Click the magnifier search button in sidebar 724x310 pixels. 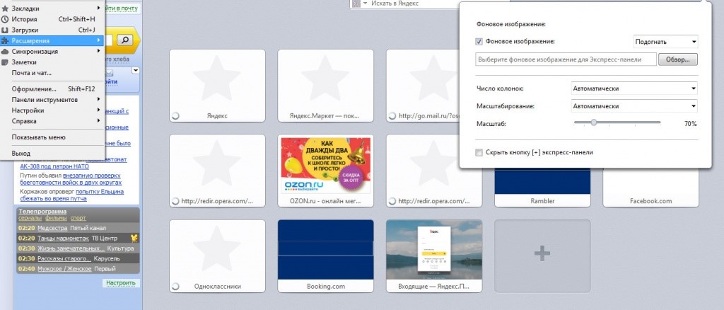125,40
